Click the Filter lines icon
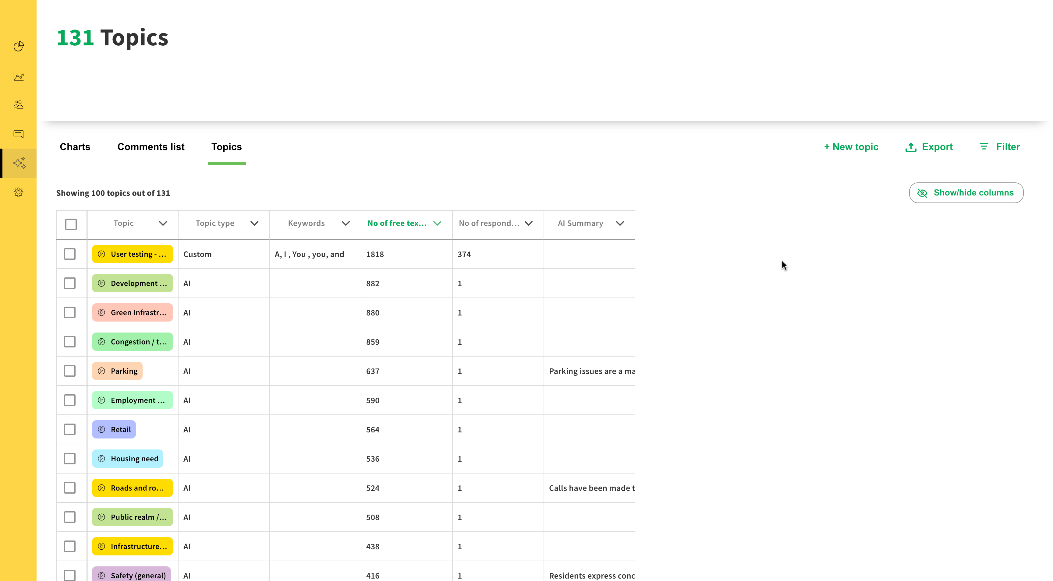1053x581 pixels. [x=984, y=147]
